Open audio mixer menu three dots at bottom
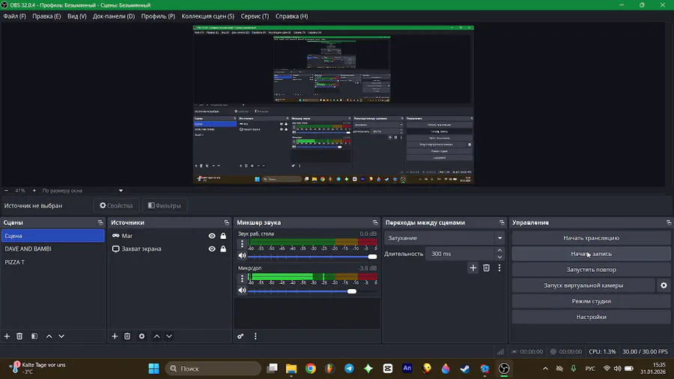 255,336
